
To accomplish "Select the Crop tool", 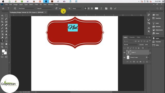I will [x=2, y=22].
